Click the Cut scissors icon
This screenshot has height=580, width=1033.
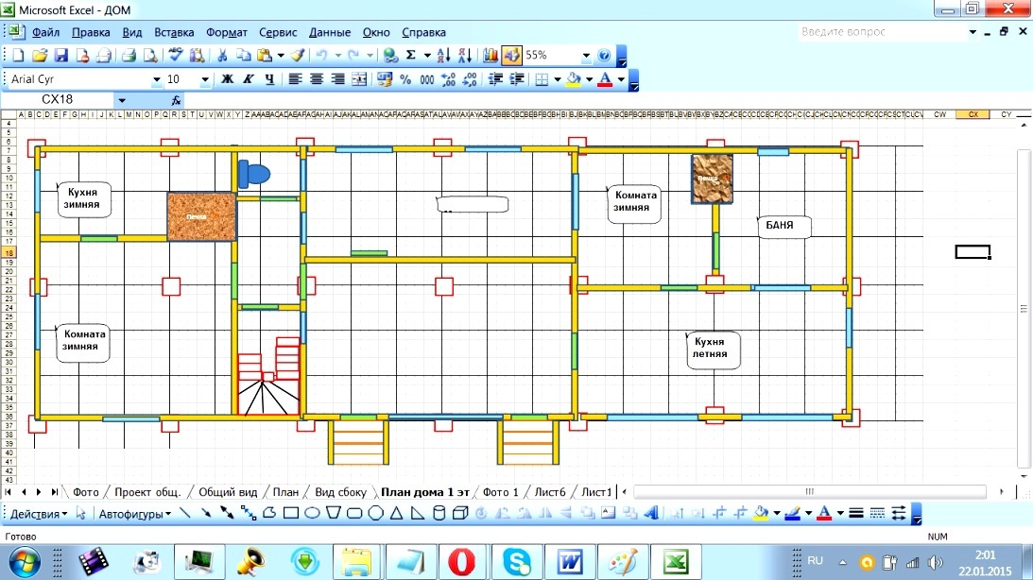coord(221,56)
